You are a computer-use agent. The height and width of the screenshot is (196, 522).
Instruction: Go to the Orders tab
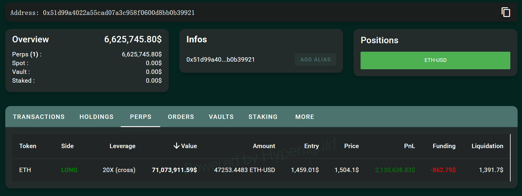pyautogui.click(x=181, y=117)
